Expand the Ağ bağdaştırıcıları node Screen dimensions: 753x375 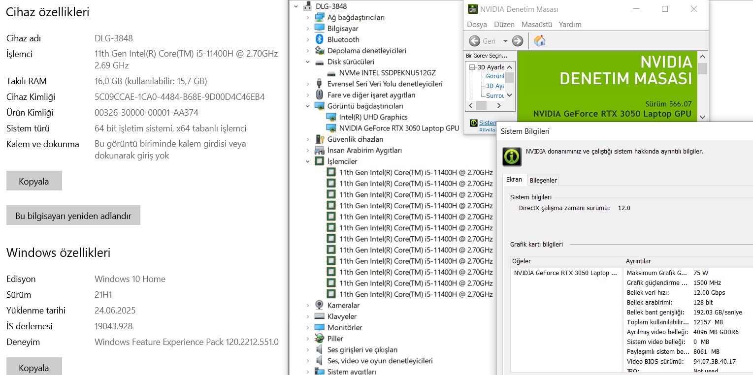tap(308, 17)
